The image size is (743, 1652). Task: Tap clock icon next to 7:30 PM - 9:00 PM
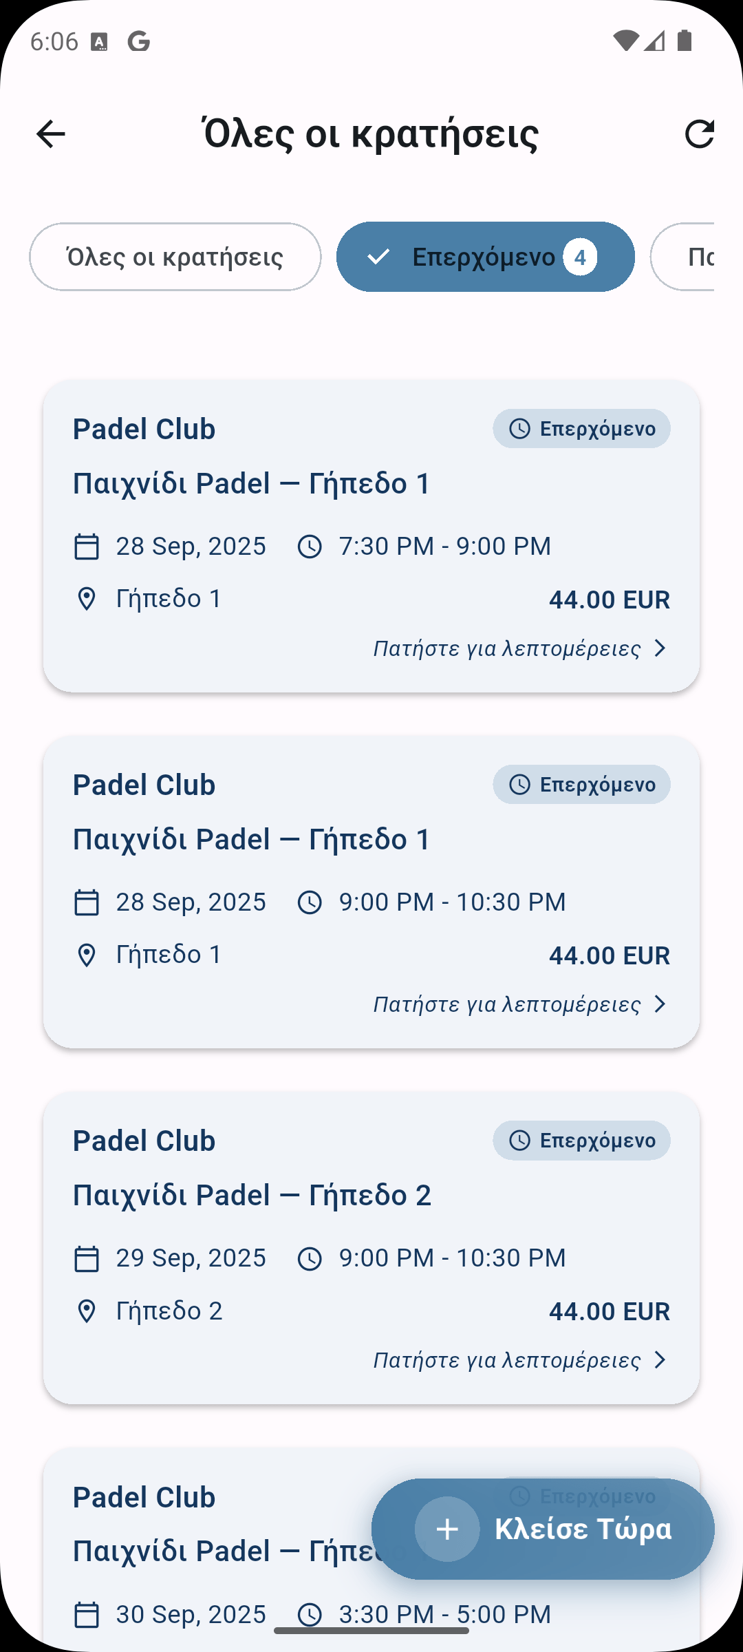[x=310, y=547]
